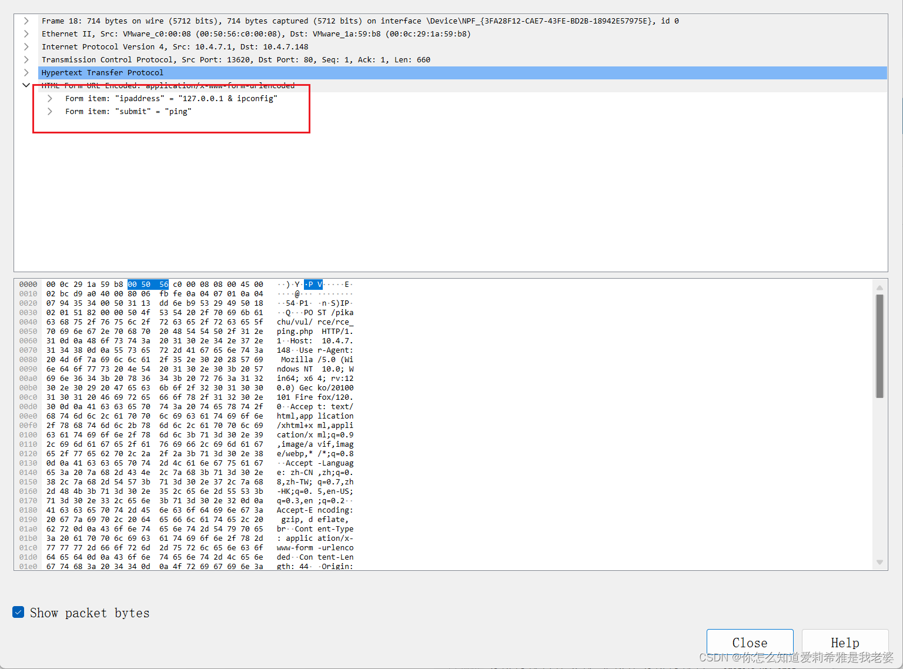Click hex offset row 0030
This screenshot has width=903, height=669.
tap(28, 313)
